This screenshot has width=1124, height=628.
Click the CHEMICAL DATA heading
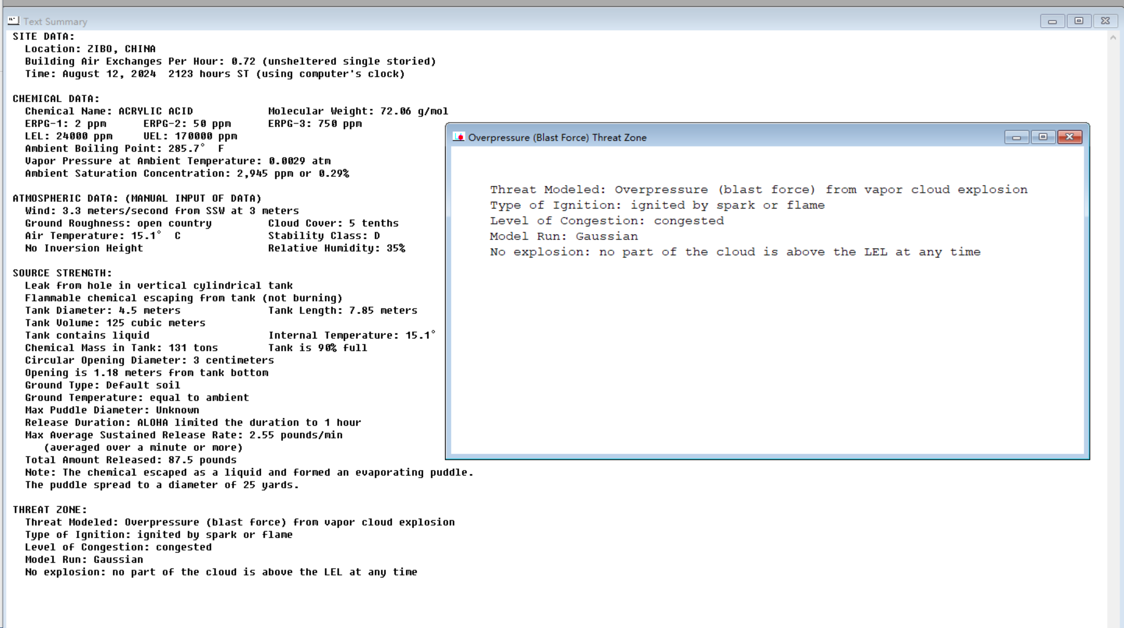[56, 99]
